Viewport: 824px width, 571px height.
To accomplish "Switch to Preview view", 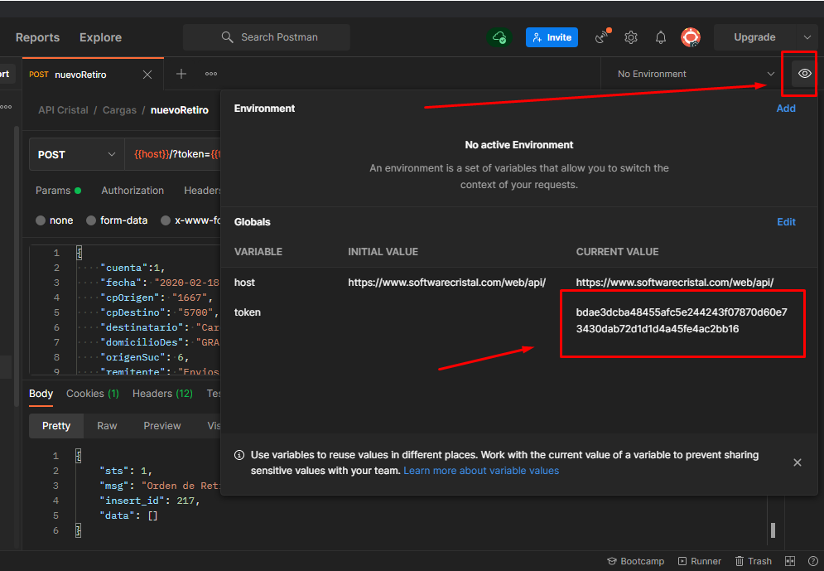I will pyautogui.click(x=161, y=426).
